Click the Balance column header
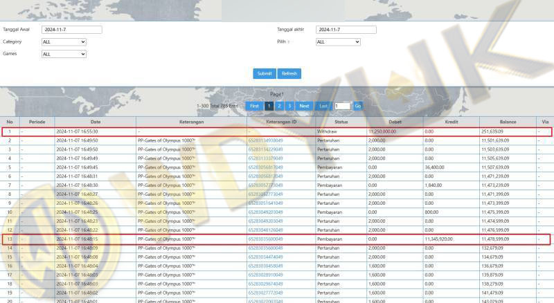The height and width of the screenshot is (303, 554). [508, 122]
